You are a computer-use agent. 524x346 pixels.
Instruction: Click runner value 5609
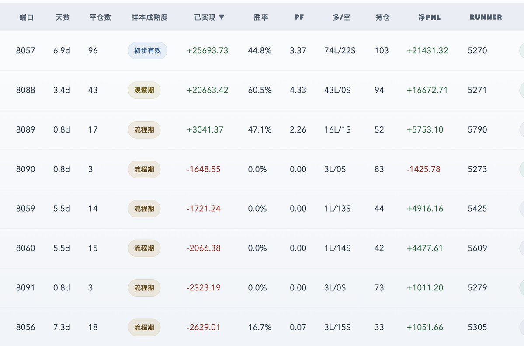coord(477,248)
